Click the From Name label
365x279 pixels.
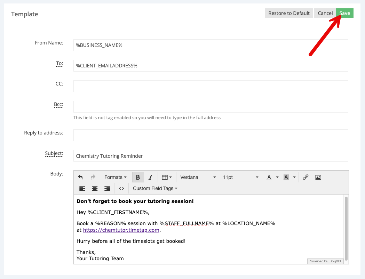(x=49, y=43)
